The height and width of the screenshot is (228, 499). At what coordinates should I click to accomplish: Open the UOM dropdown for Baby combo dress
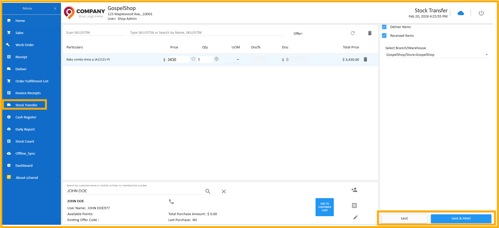pos(232,60)
